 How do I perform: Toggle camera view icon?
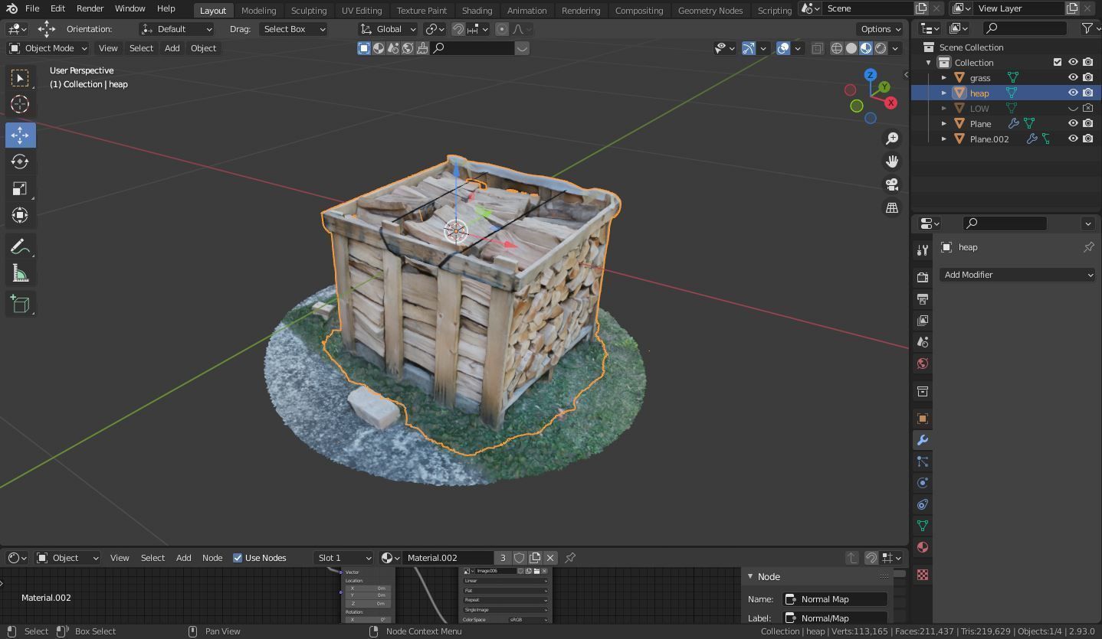(x=892, y=184)
